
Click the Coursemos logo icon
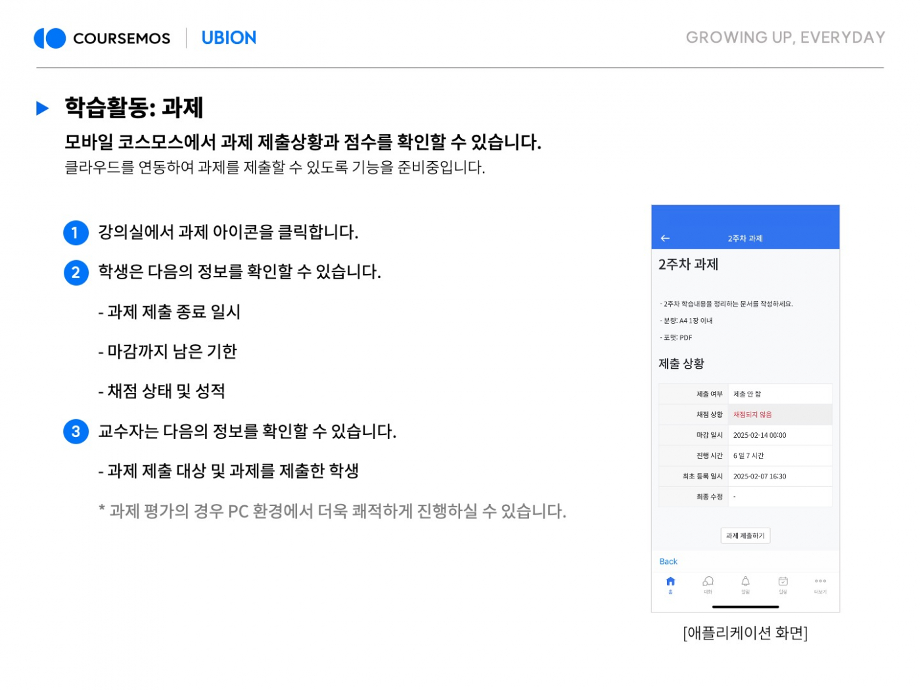(50, 38)
